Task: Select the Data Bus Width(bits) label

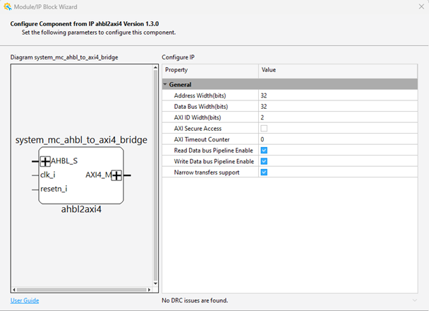Action: (x=201, y=106)
